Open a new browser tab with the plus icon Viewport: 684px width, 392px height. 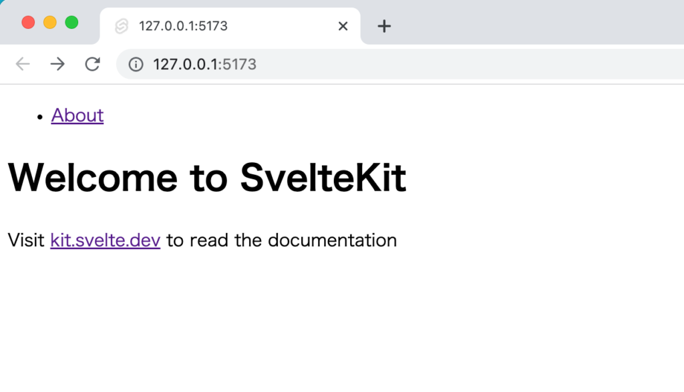(384, 25)
